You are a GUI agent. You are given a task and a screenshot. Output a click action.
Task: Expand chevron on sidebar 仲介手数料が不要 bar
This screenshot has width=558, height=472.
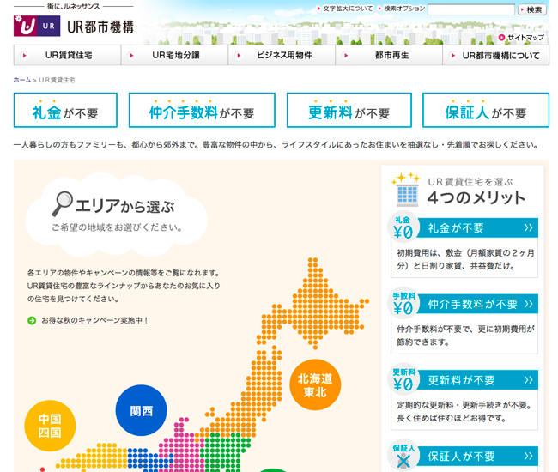tap(529, 304)
